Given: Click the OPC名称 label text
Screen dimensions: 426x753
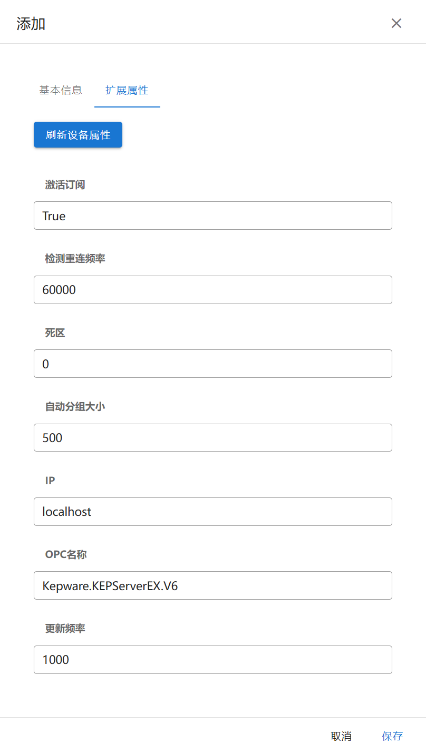Looking at the screenshot, I should click(x=66, y=555).
